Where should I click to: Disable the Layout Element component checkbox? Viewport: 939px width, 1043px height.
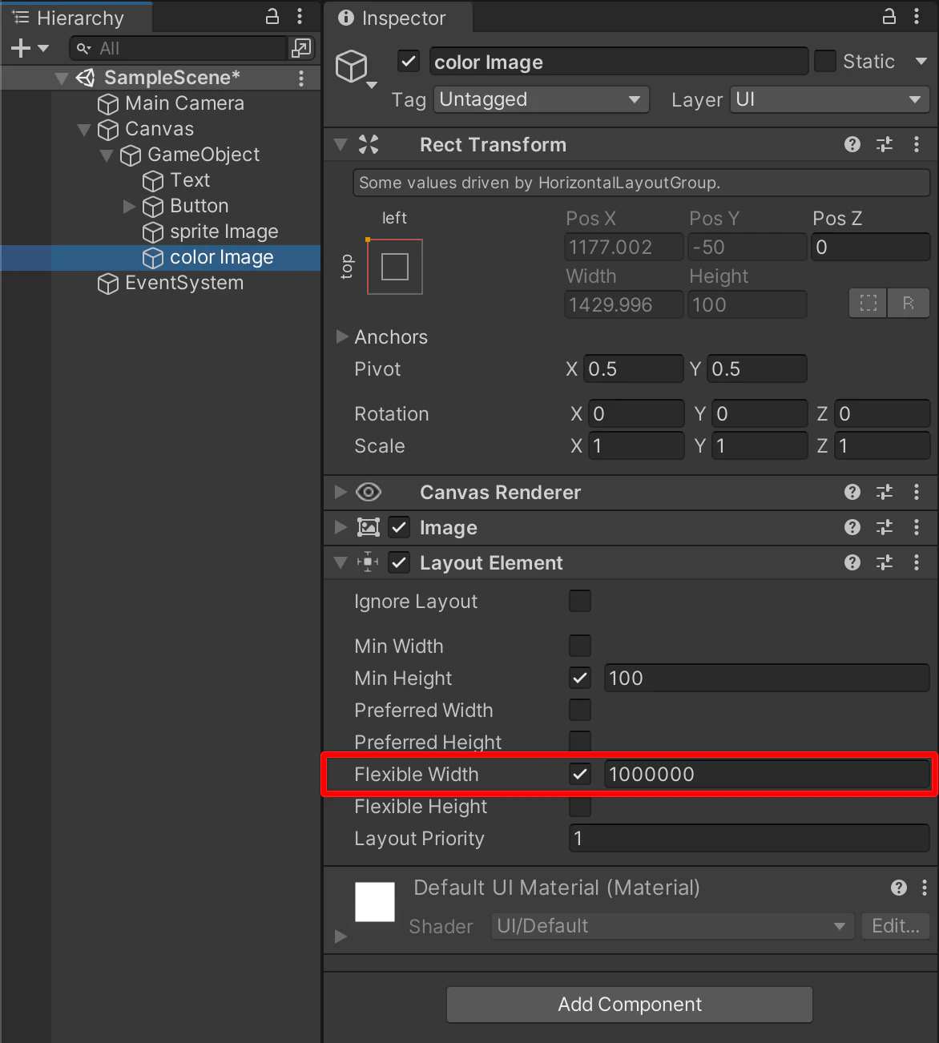pos(399,562)
